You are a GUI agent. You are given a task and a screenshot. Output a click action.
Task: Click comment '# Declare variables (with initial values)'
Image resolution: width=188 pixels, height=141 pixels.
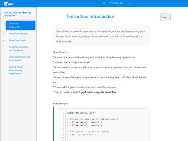coord(93,119)
